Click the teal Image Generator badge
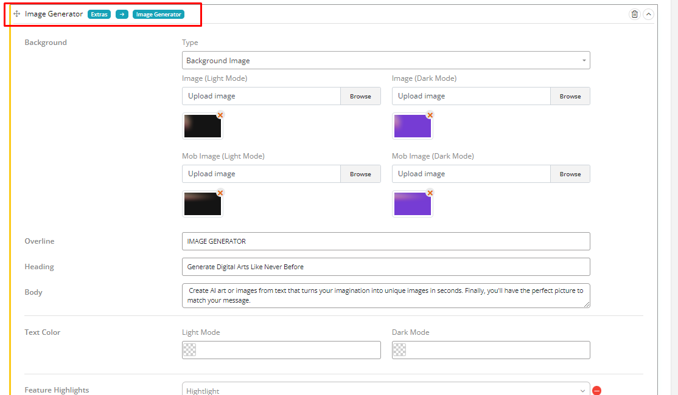Image resolution: width=678 pixels, height=395 pixels. 158,14
